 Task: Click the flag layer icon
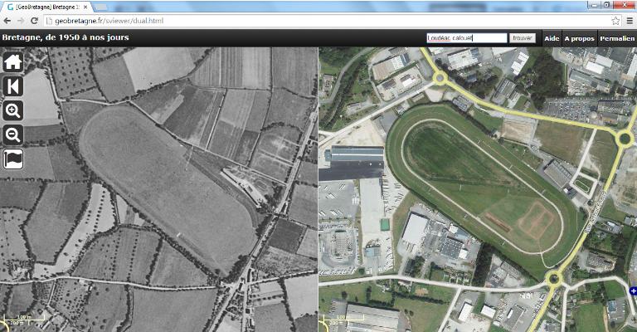tap(13, 159)
